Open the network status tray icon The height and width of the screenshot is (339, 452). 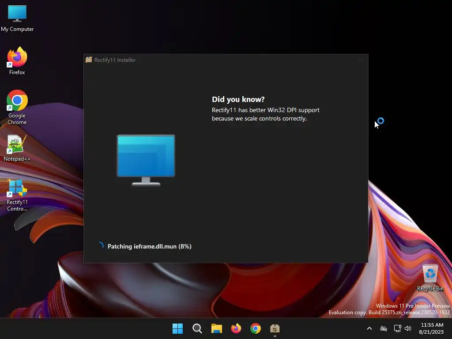[398, 328]
